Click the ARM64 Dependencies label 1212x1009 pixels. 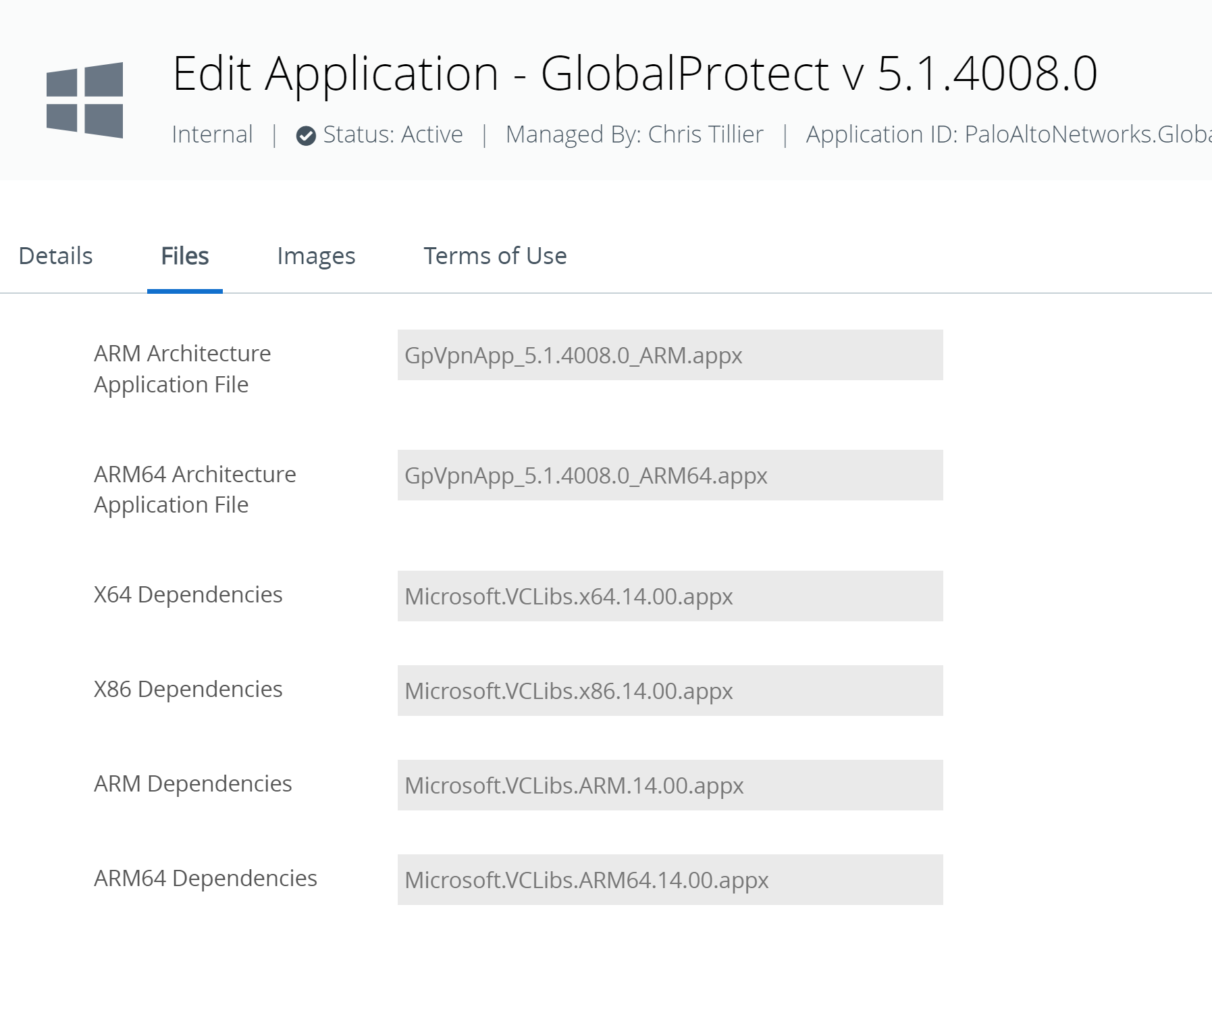coord(205,878)
